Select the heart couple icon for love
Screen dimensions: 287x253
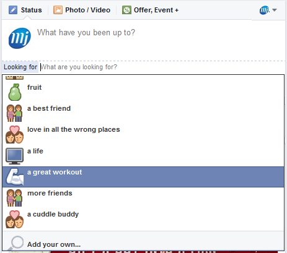(14, 135)
